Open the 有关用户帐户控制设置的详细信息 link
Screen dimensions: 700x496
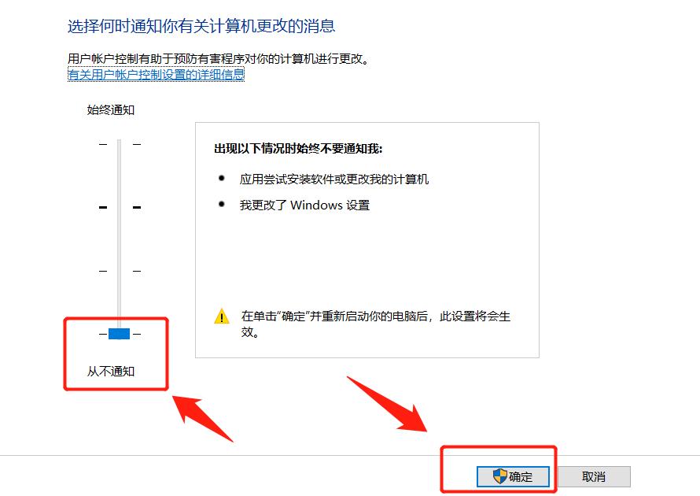[x=156, y=74]
